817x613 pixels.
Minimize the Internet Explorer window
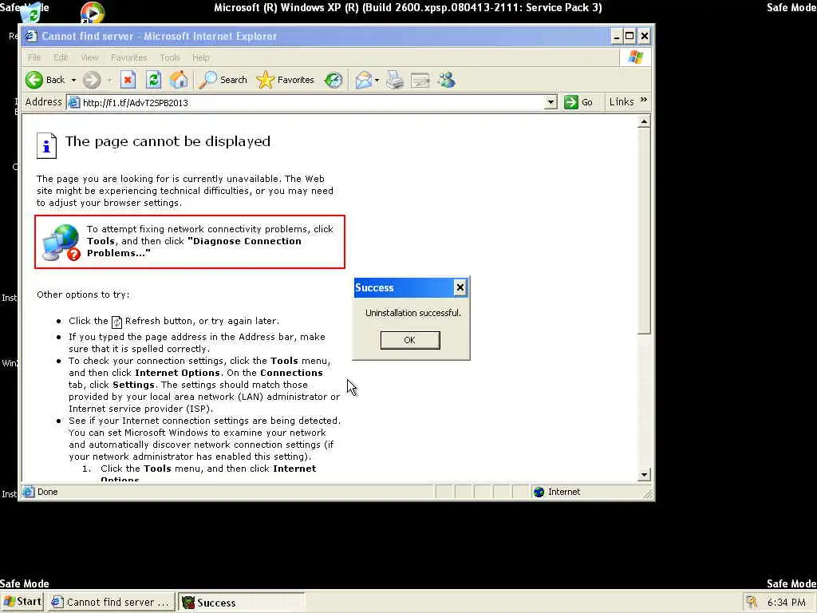617,36
